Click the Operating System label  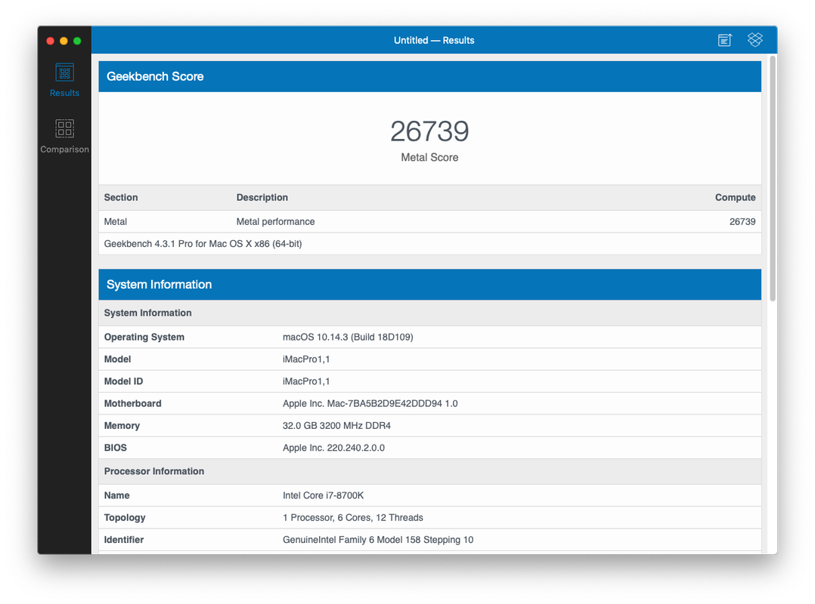(144, 337)
